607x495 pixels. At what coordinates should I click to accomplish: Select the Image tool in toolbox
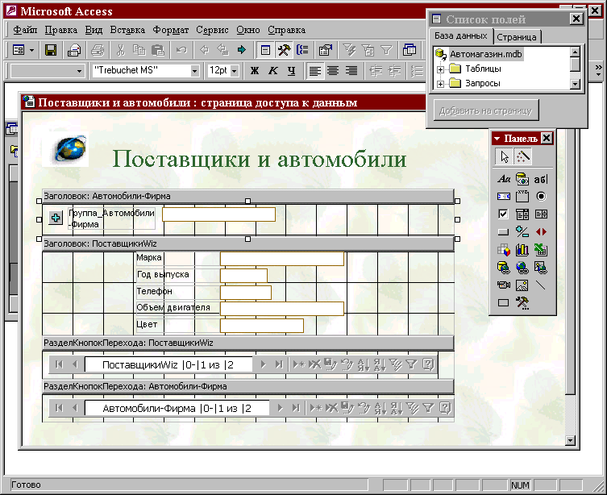(x=522, y=285)
